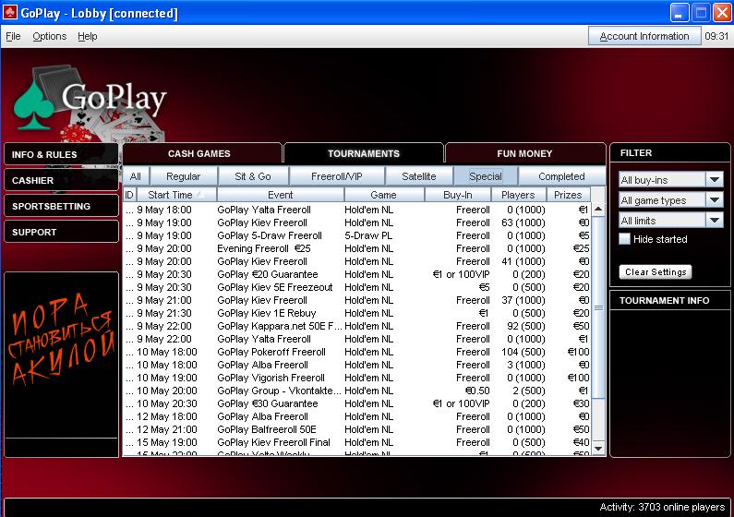Select the Sit & Go sub-tab

[x=253, y=176]
